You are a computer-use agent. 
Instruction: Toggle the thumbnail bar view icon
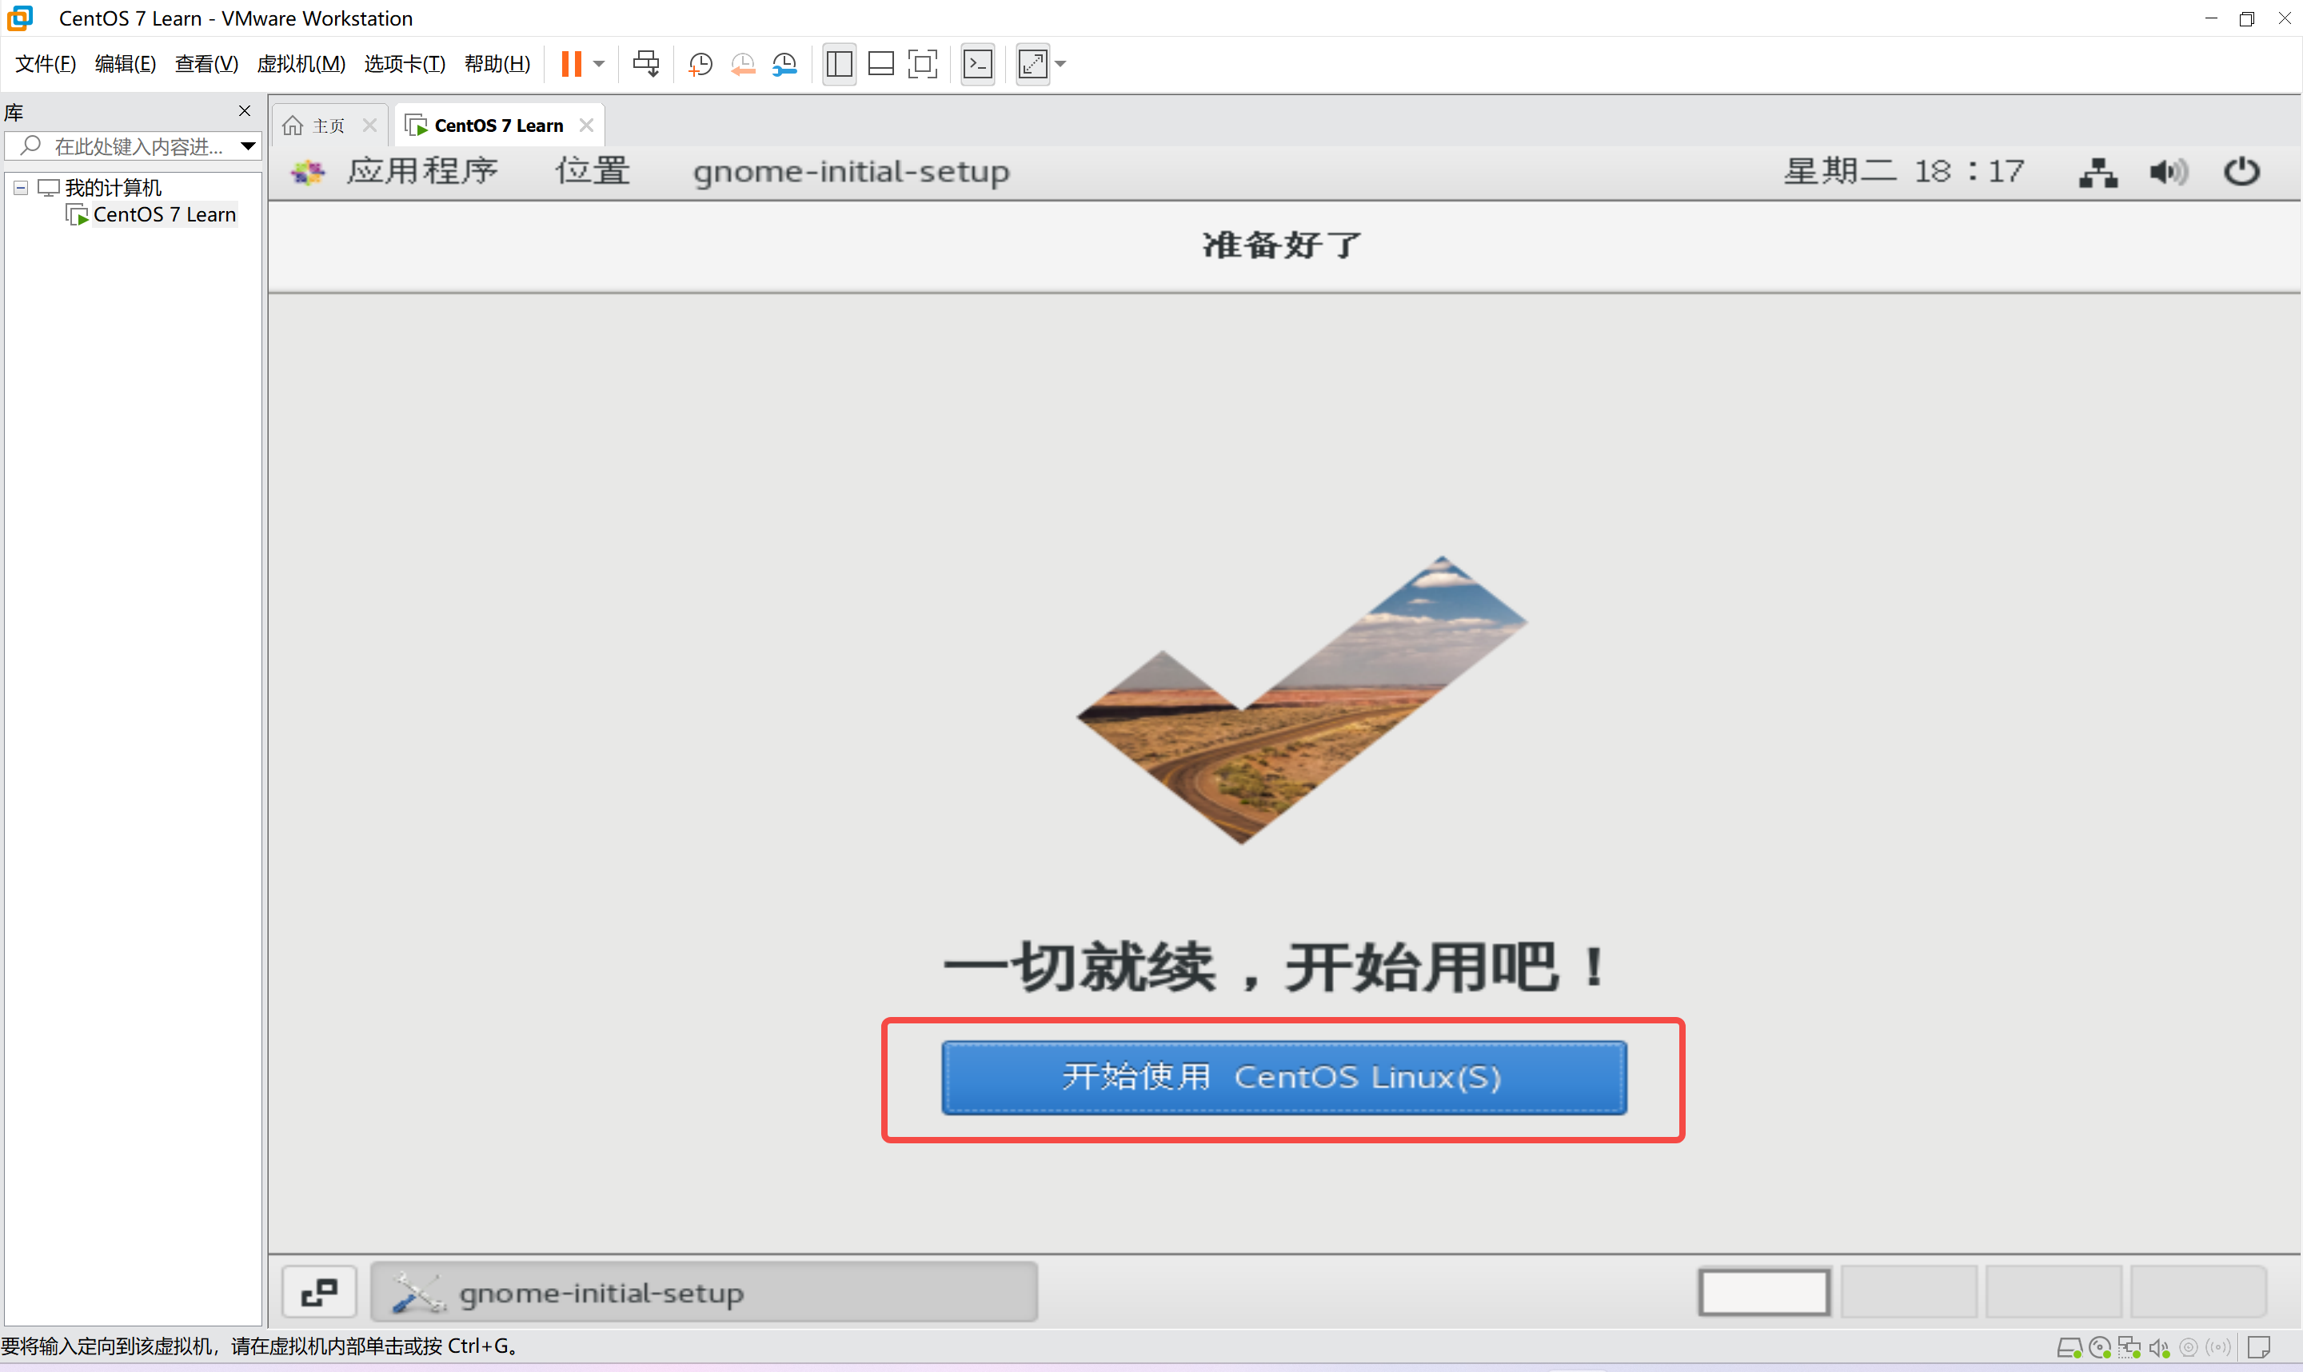click(881, 64)
